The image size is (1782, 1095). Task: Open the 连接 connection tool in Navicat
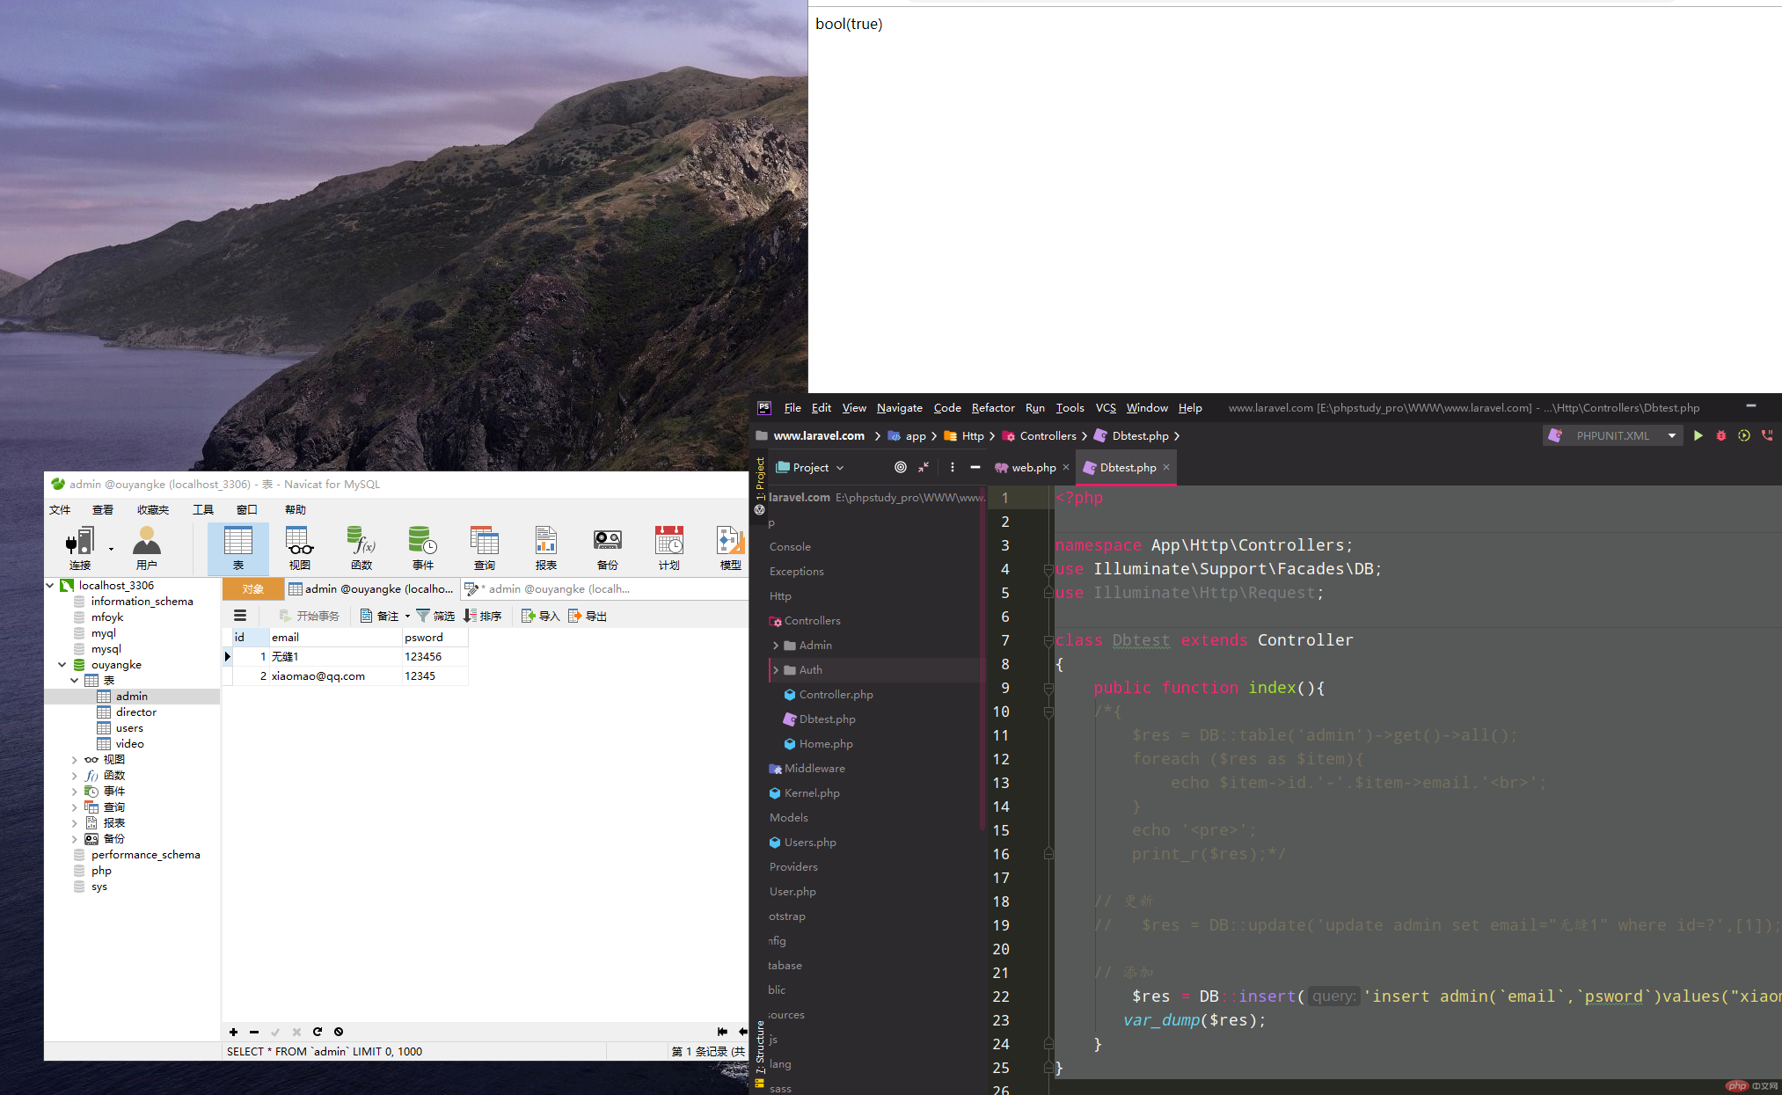tap(80, 547)
